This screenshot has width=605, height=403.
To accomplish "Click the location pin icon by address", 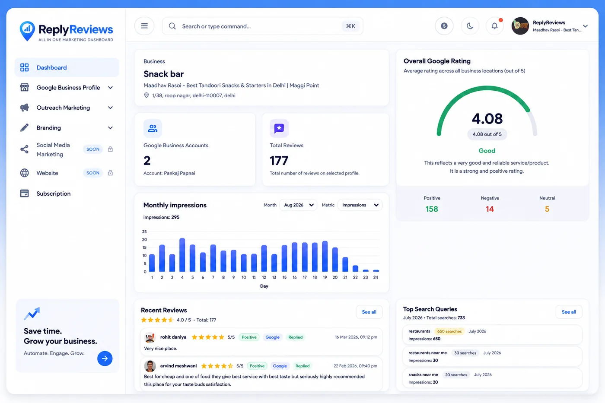I will 146,95.
